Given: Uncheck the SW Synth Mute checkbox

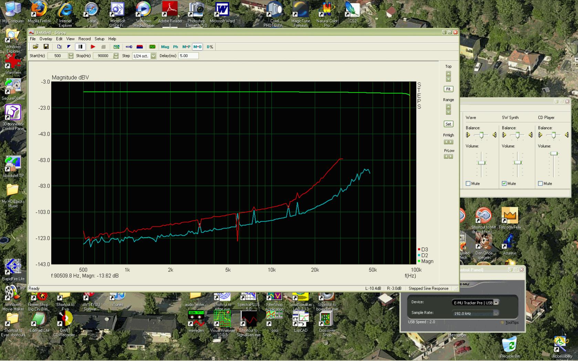Looking at the screenshot, I should (x=504, y=183).
